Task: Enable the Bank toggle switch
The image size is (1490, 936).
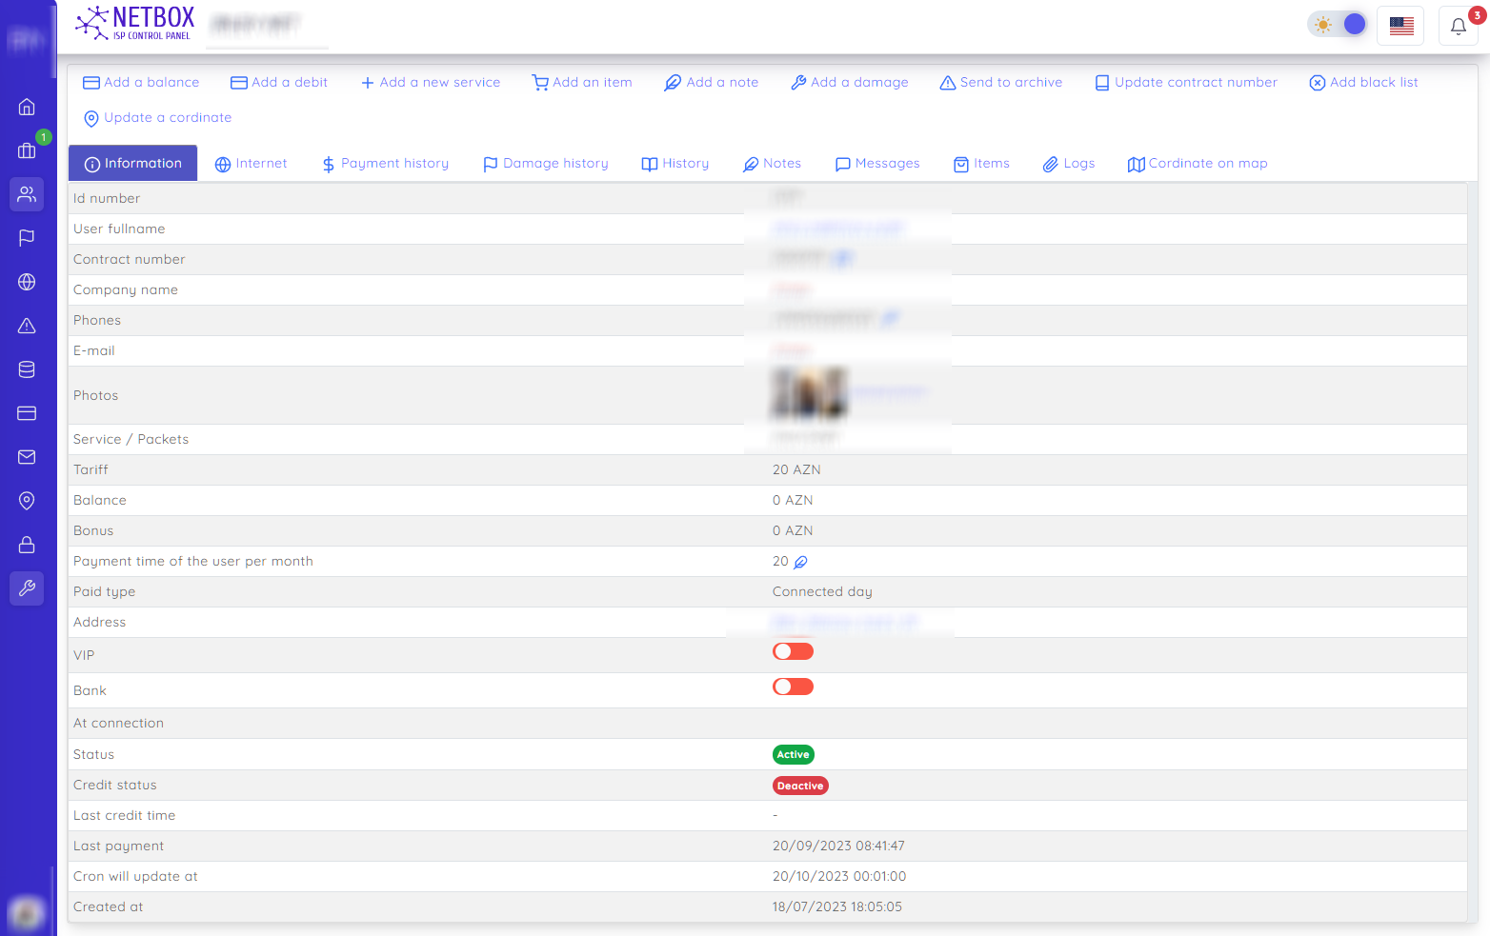Action: point(793,687)
